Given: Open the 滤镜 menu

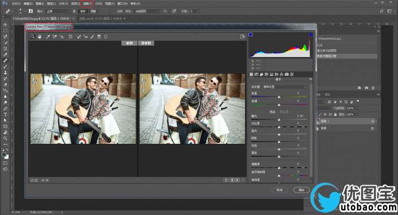Looking at the screenshot, I should point(87,3).
